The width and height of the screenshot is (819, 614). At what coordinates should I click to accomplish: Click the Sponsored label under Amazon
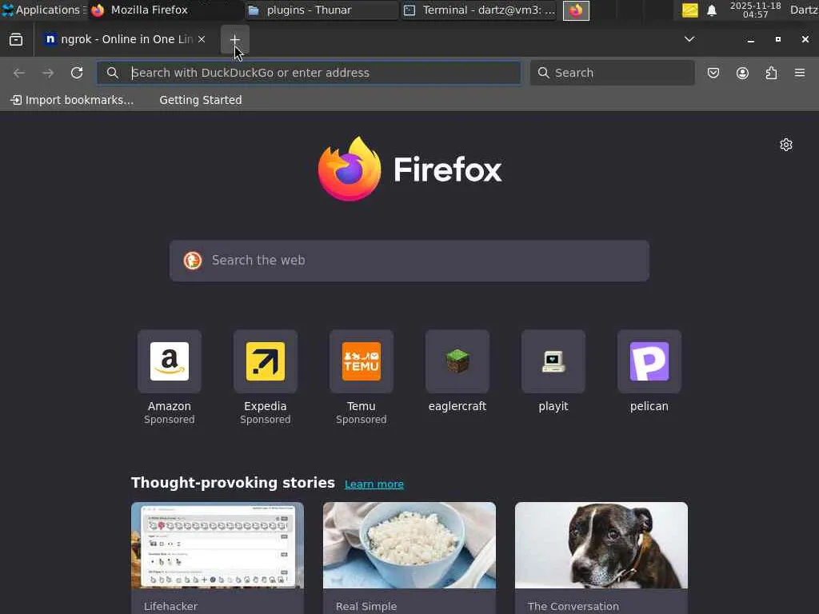pos(170,419)
